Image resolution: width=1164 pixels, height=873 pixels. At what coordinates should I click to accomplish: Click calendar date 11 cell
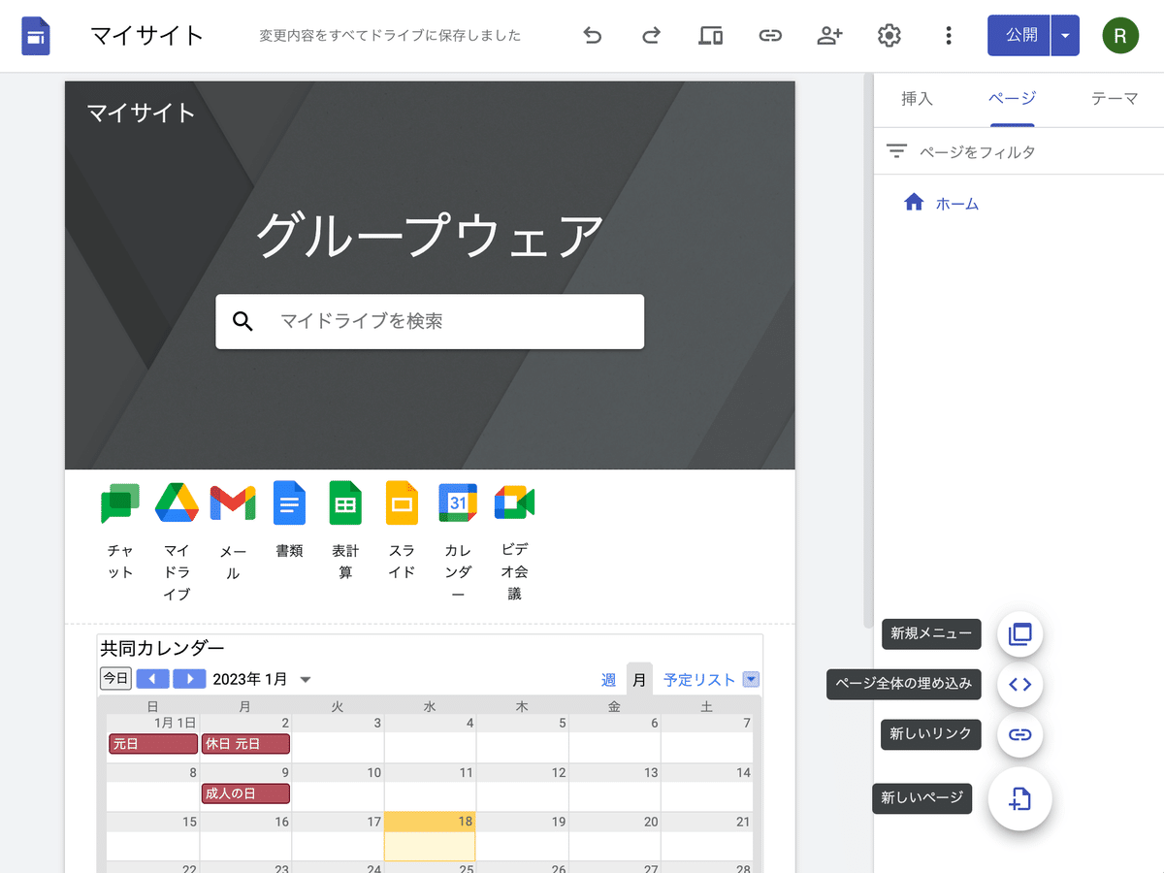pos(430,787)
